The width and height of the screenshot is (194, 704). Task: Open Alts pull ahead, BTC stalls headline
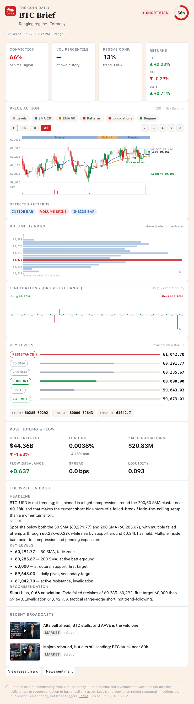pyautogui.click(x=90, y=625)
